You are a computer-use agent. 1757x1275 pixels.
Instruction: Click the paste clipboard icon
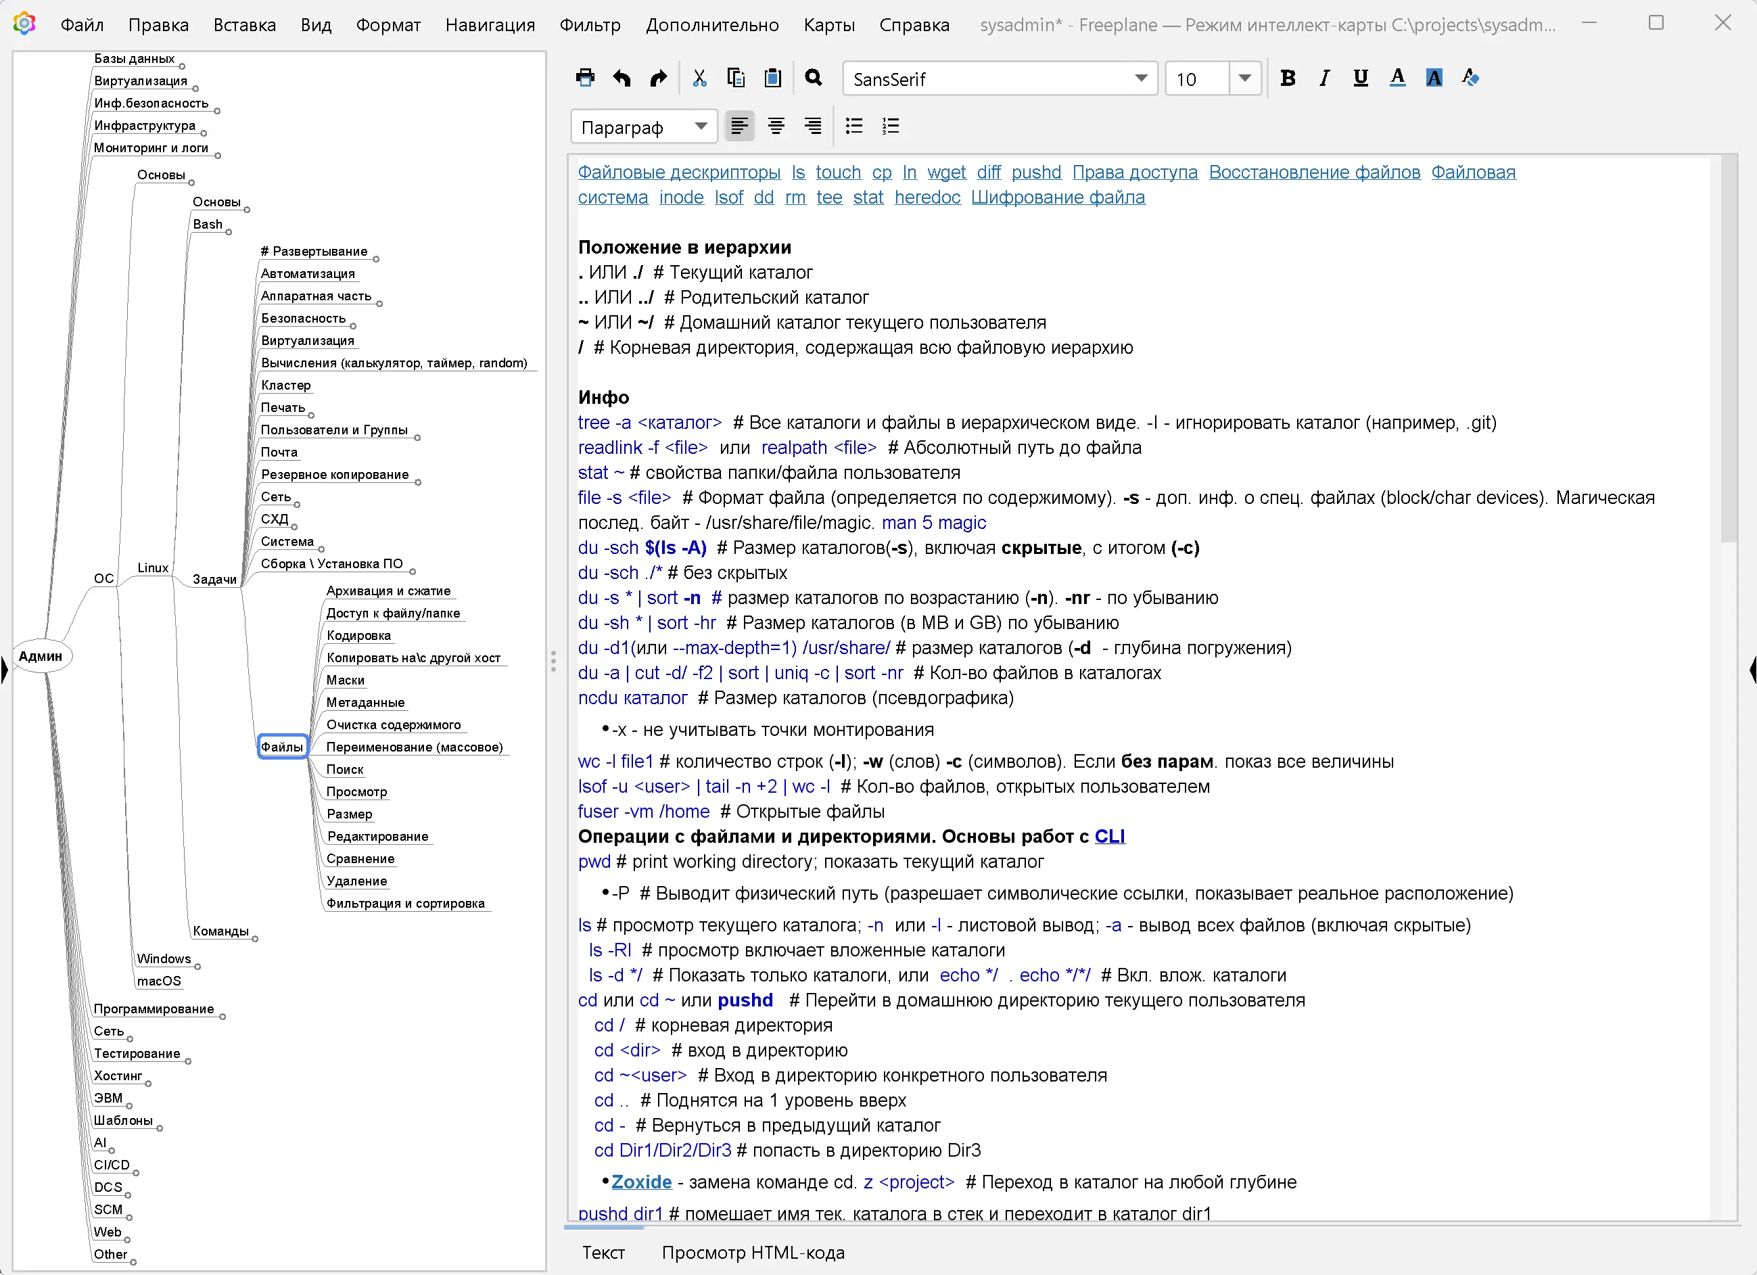pyautogui.click(x=772, y=78)
